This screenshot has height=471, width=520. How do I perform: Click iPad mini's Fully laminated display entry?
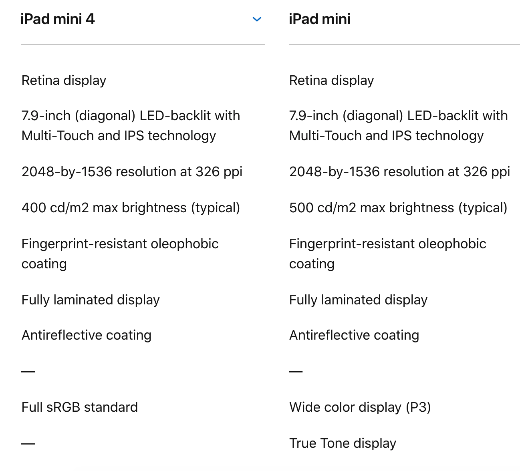point(359,300)
